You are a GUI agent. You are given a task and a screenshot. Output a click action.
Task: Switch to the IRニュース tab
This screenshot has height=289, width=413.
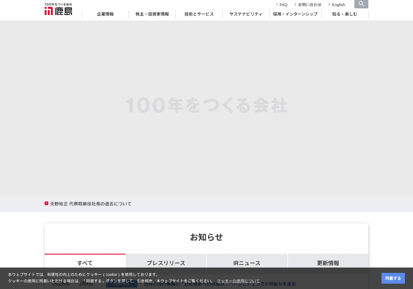coord(247,263)
